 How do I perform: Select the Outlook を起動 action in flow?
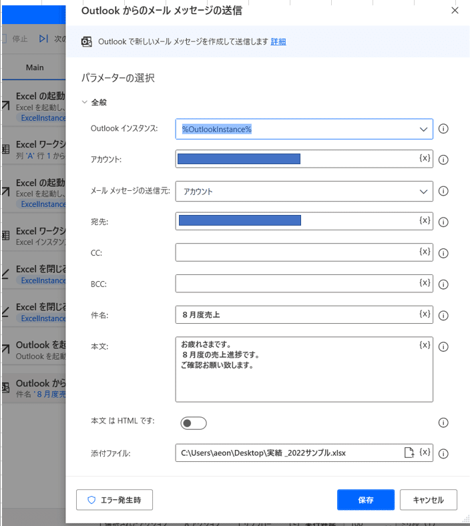[34, 350]
